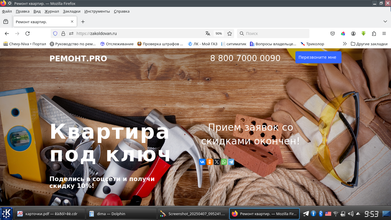Open the Chevy-Niva • Портал bookmark
The image size is (391, 220).
(25, 44)
